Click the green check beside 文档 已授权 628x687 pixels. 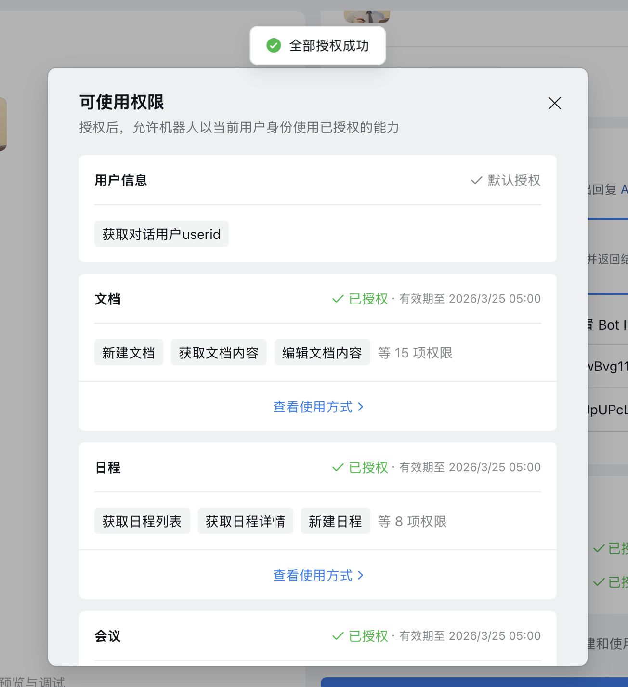point(338,299)
